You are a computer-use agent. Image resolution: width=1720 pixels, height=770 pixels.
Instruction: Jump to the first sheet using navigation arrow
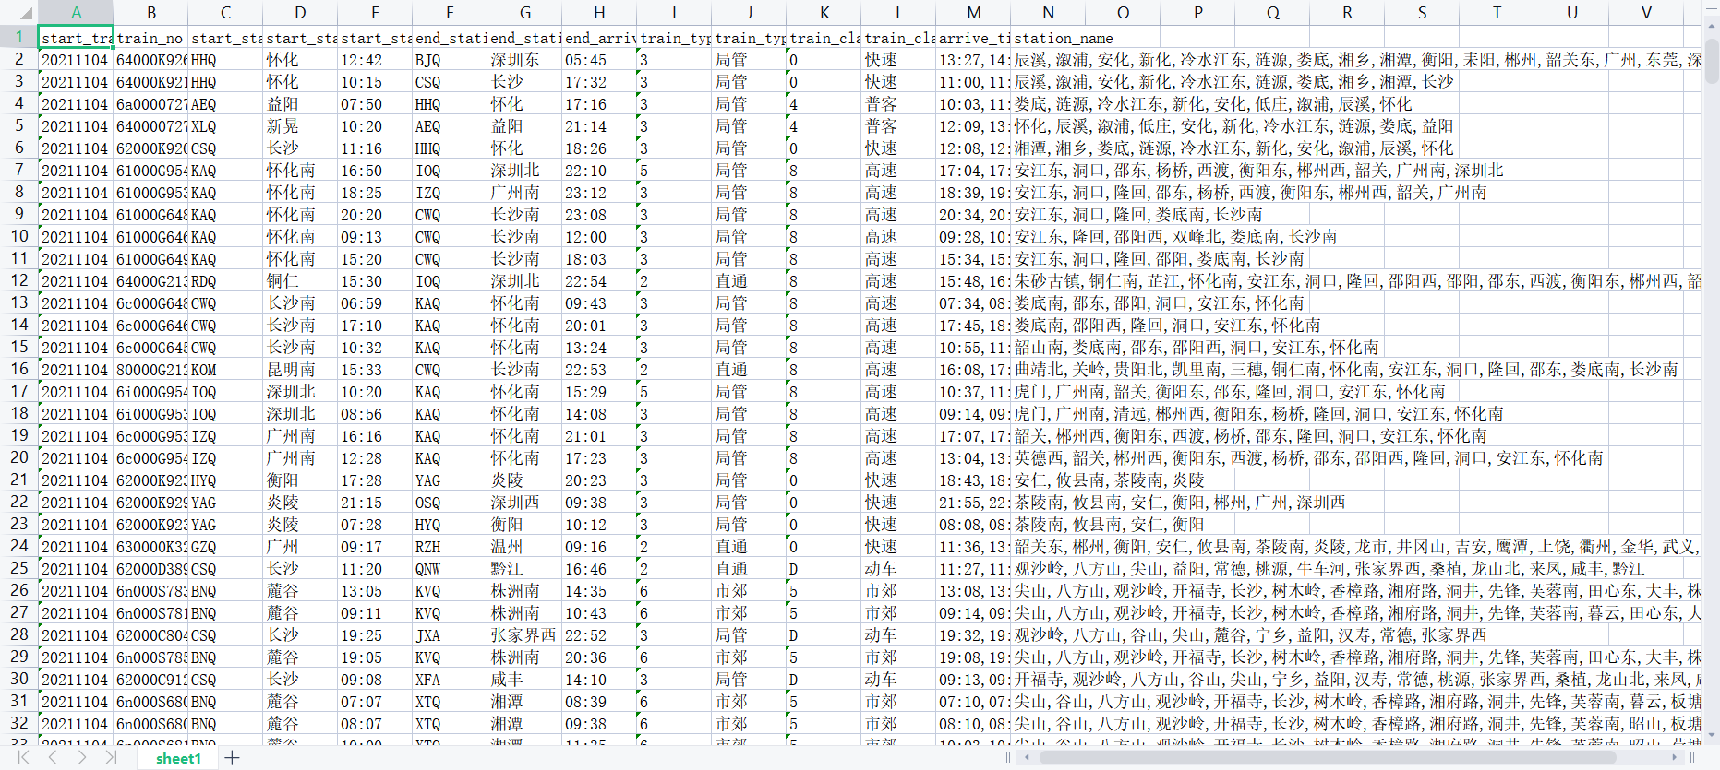tap(24, 757)
